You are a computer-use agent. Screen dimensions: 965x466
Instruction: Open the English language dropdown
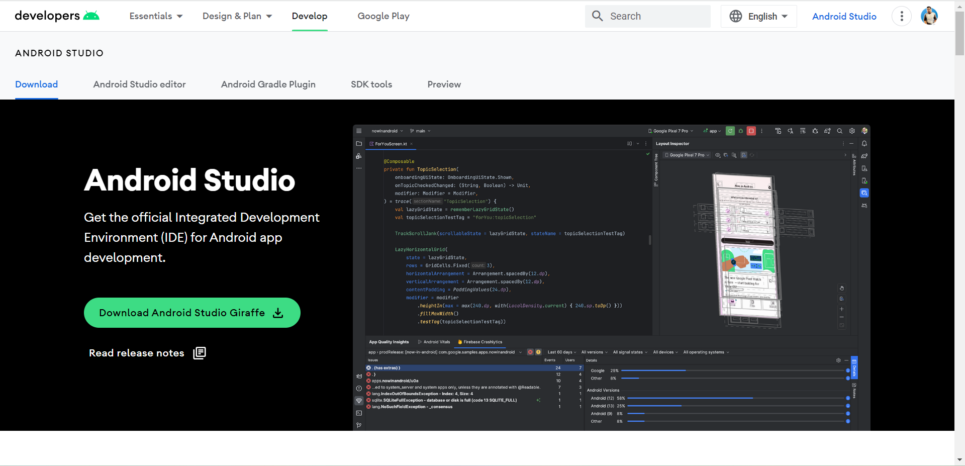click(759, 16)
